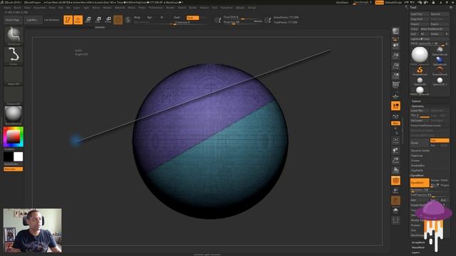Collapse the Geometry section
The image size is (456, 256).
click(x=418, y=106)
